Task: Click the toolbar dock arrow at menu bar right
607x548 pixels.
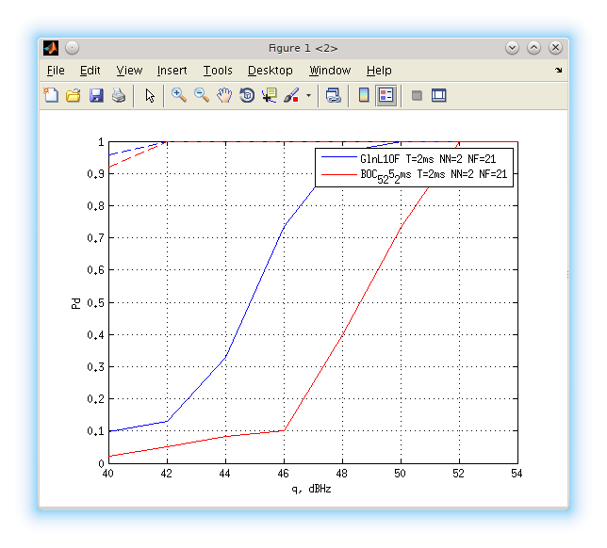Action: click(x=558, y=71)
